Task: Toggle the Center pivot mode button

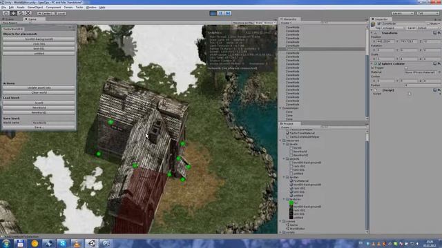Action: 44,13
